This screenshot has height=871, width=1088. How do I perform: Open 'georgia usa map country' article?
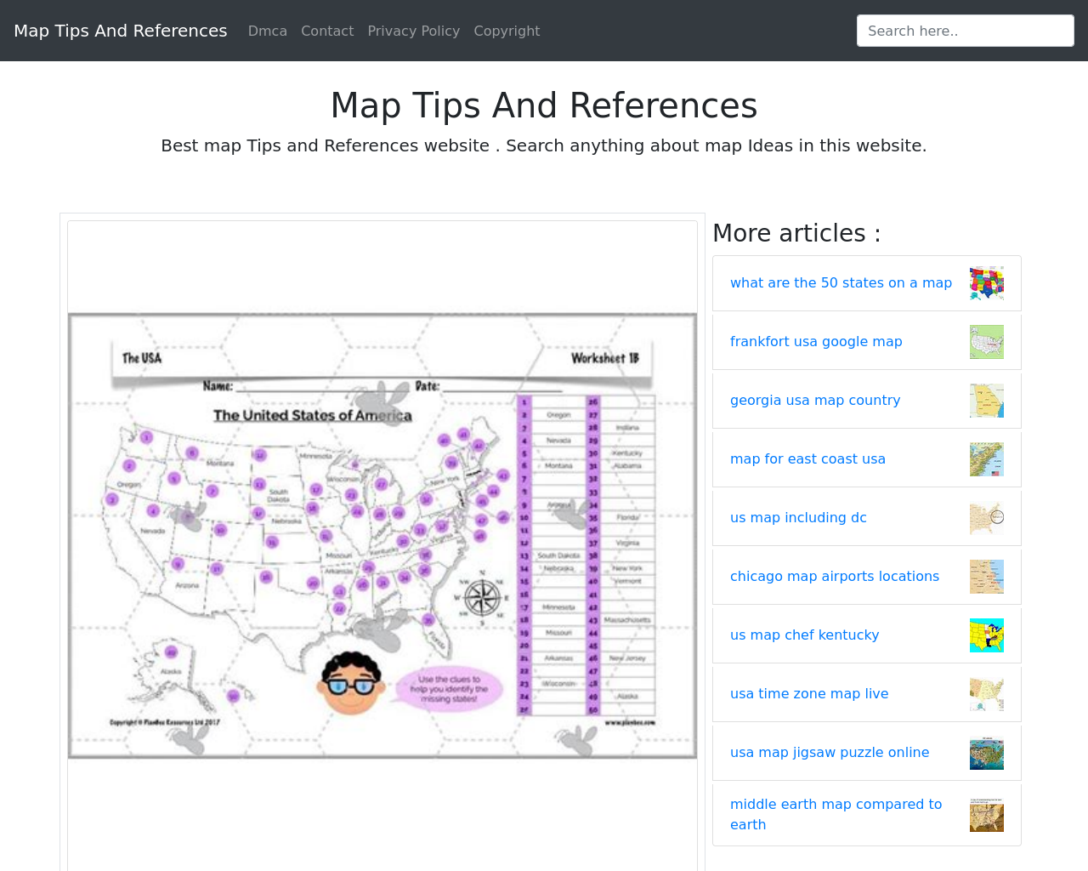(x=815, y=401)
